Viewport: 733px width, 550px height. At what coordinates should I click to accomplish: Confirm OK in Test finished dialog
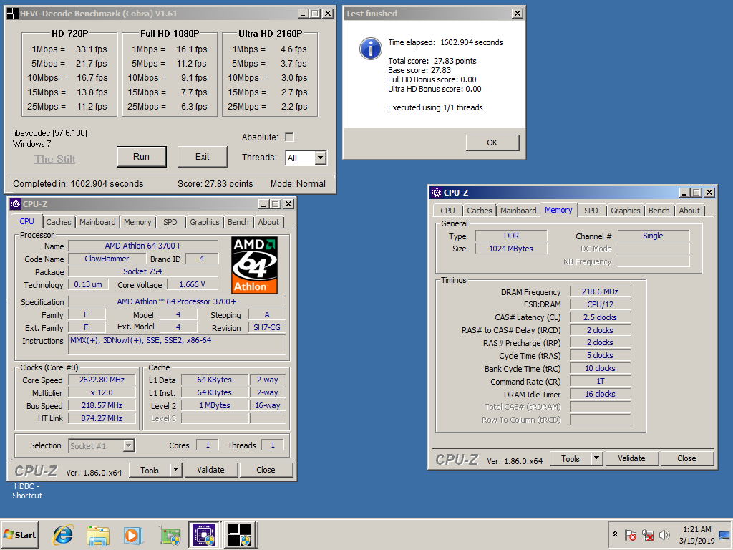(x=492, y=143)
